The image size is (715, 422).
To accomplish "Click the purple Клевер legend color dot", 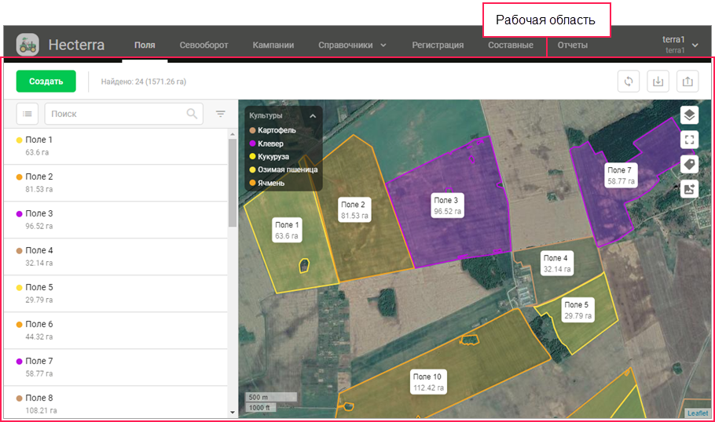I will [252, 144].
